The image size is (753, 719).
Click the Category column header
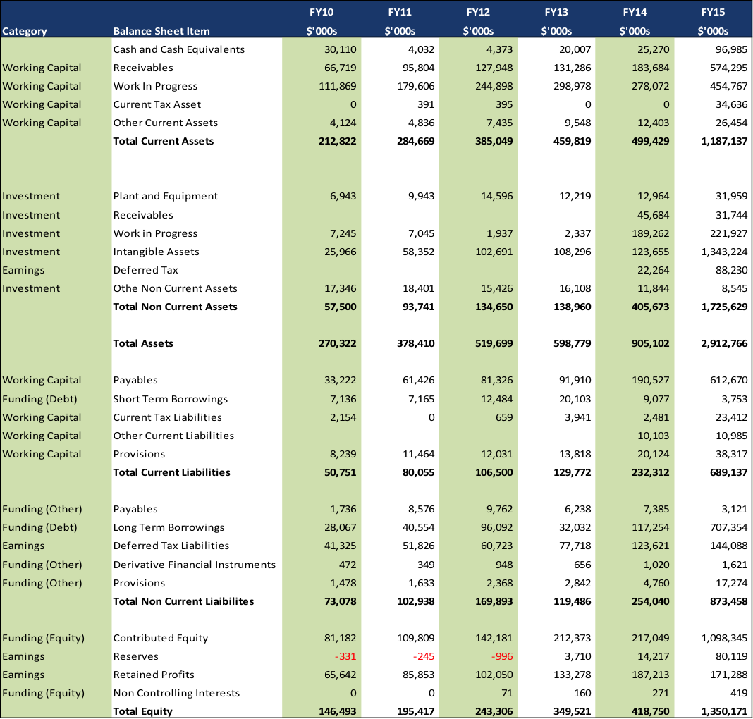(x=25, y=31)
